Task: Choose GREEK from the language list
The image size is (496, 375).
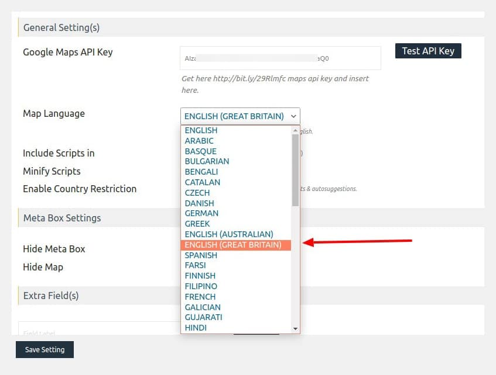Action: click(197, 224)
